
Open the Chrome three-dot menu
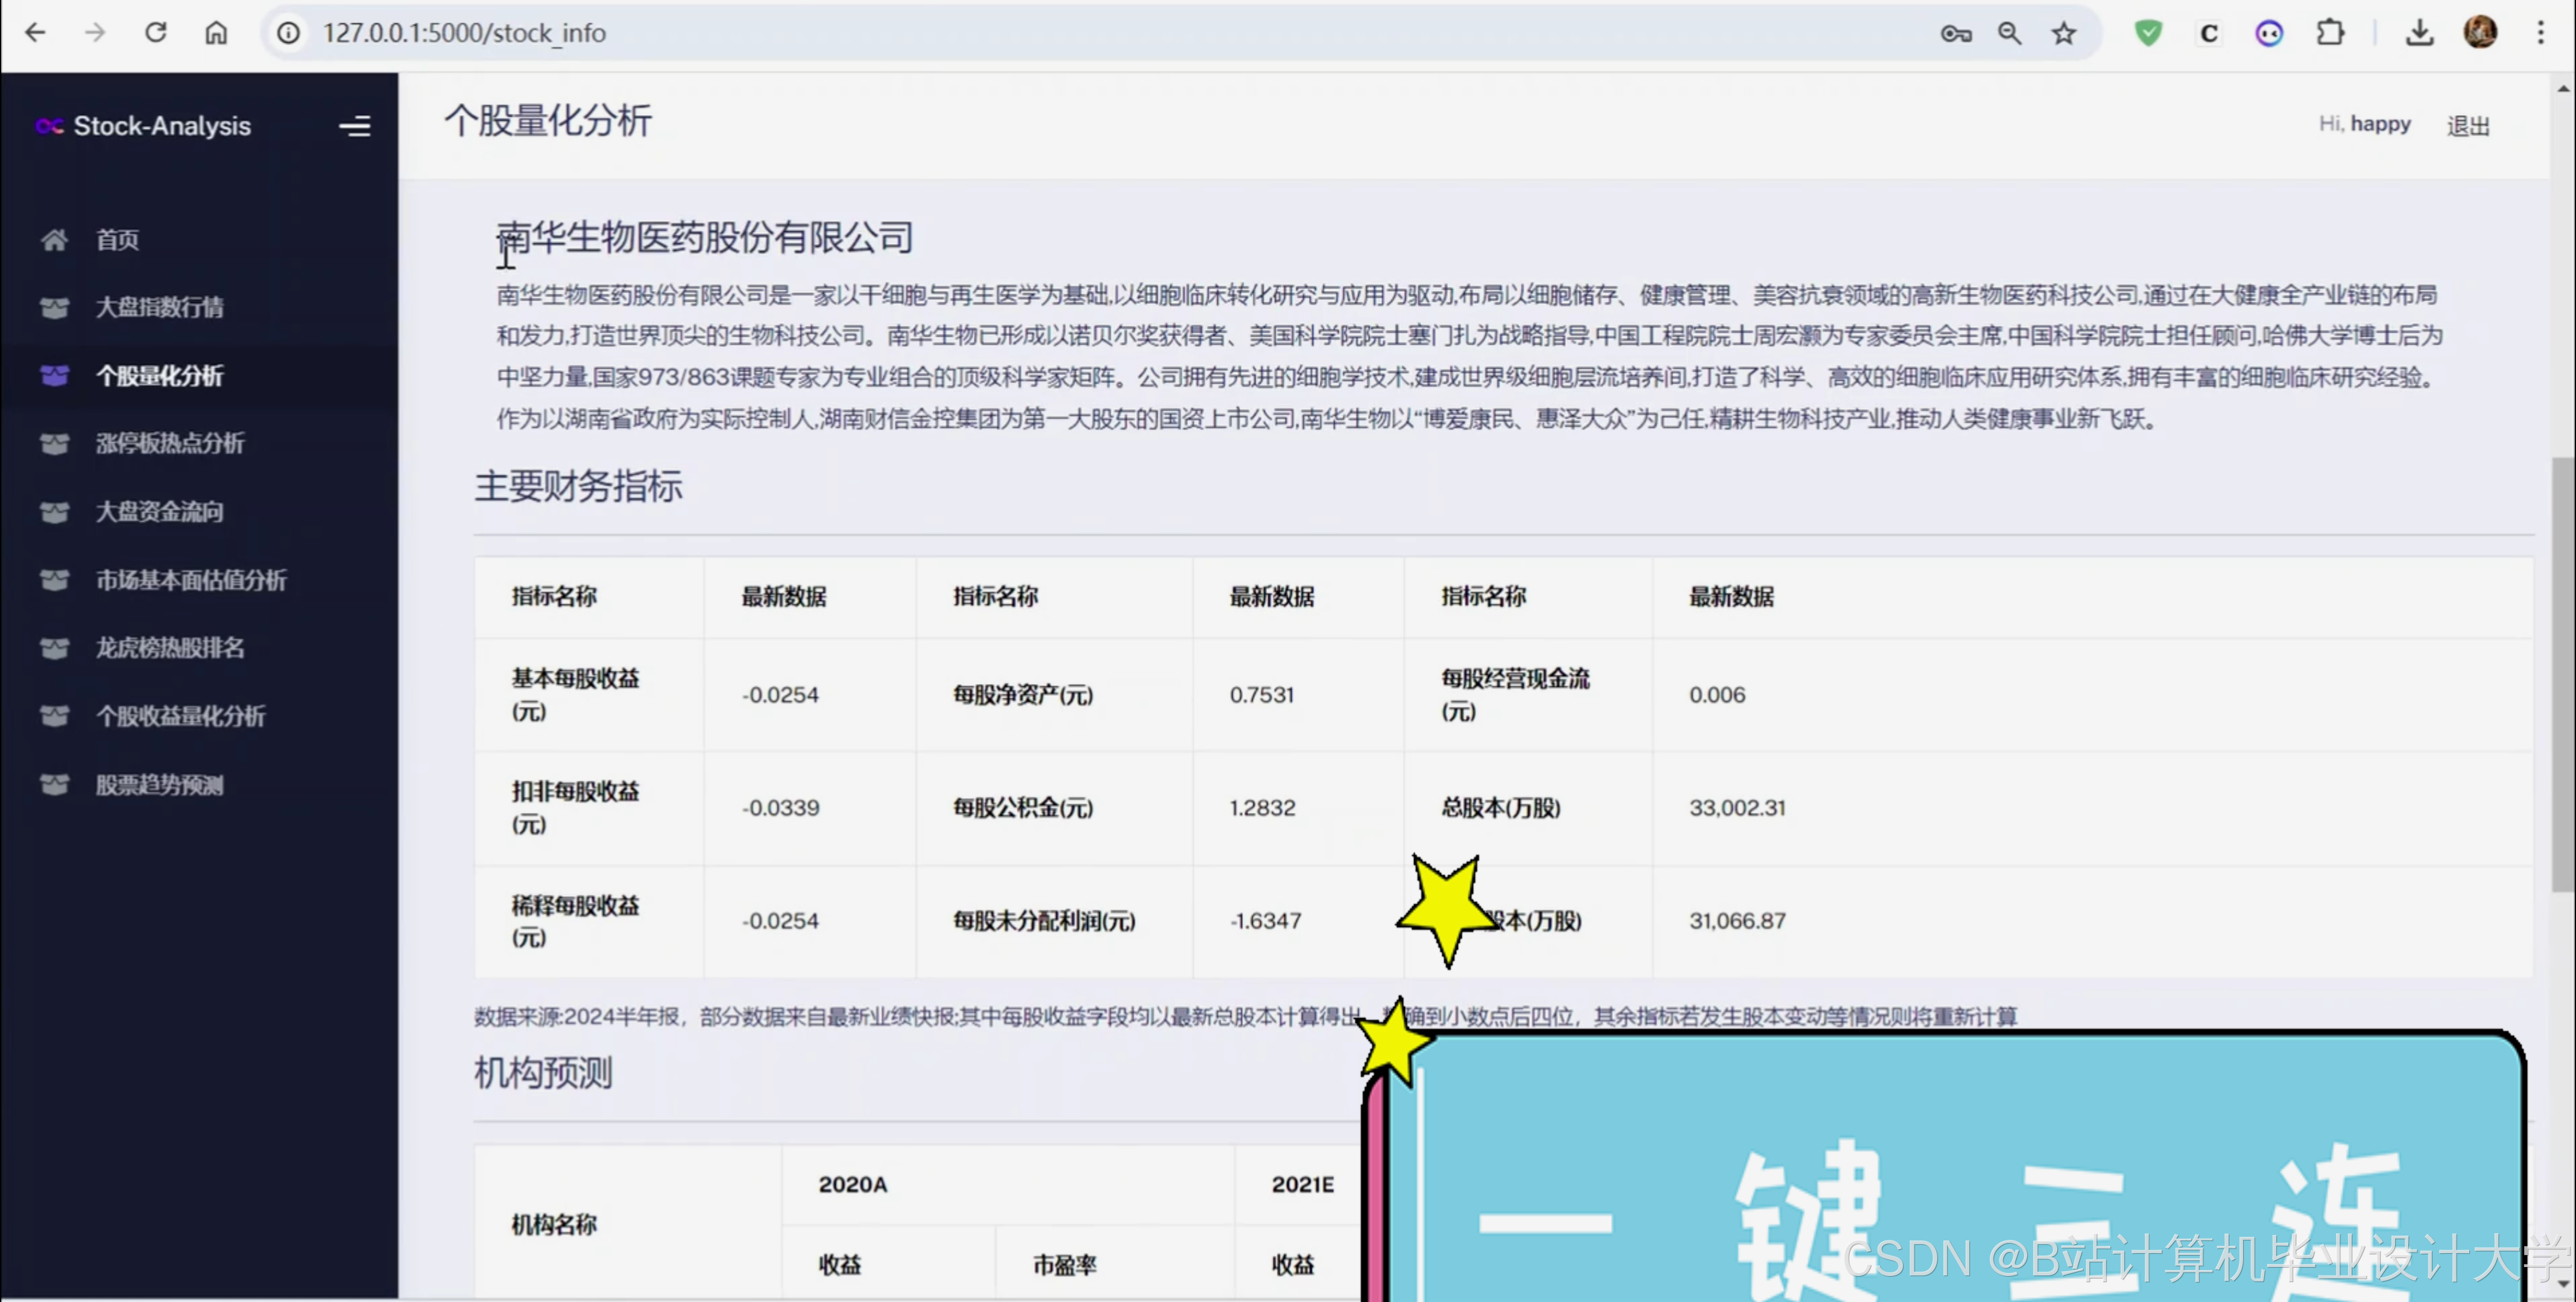click(x=2540, y=33)
